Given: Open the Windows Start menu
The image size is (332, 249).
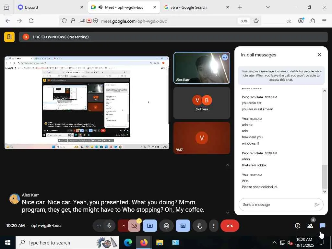Looking at the screenshot, I should 8,243.
